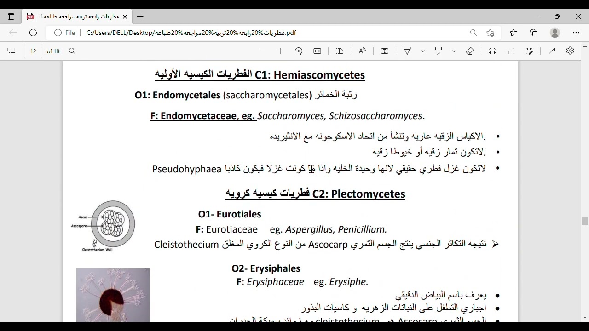The height and width of the screenshot is (331, 589).
Task: Click the O1- Eurotiales heading
Action: click(230, 214)
